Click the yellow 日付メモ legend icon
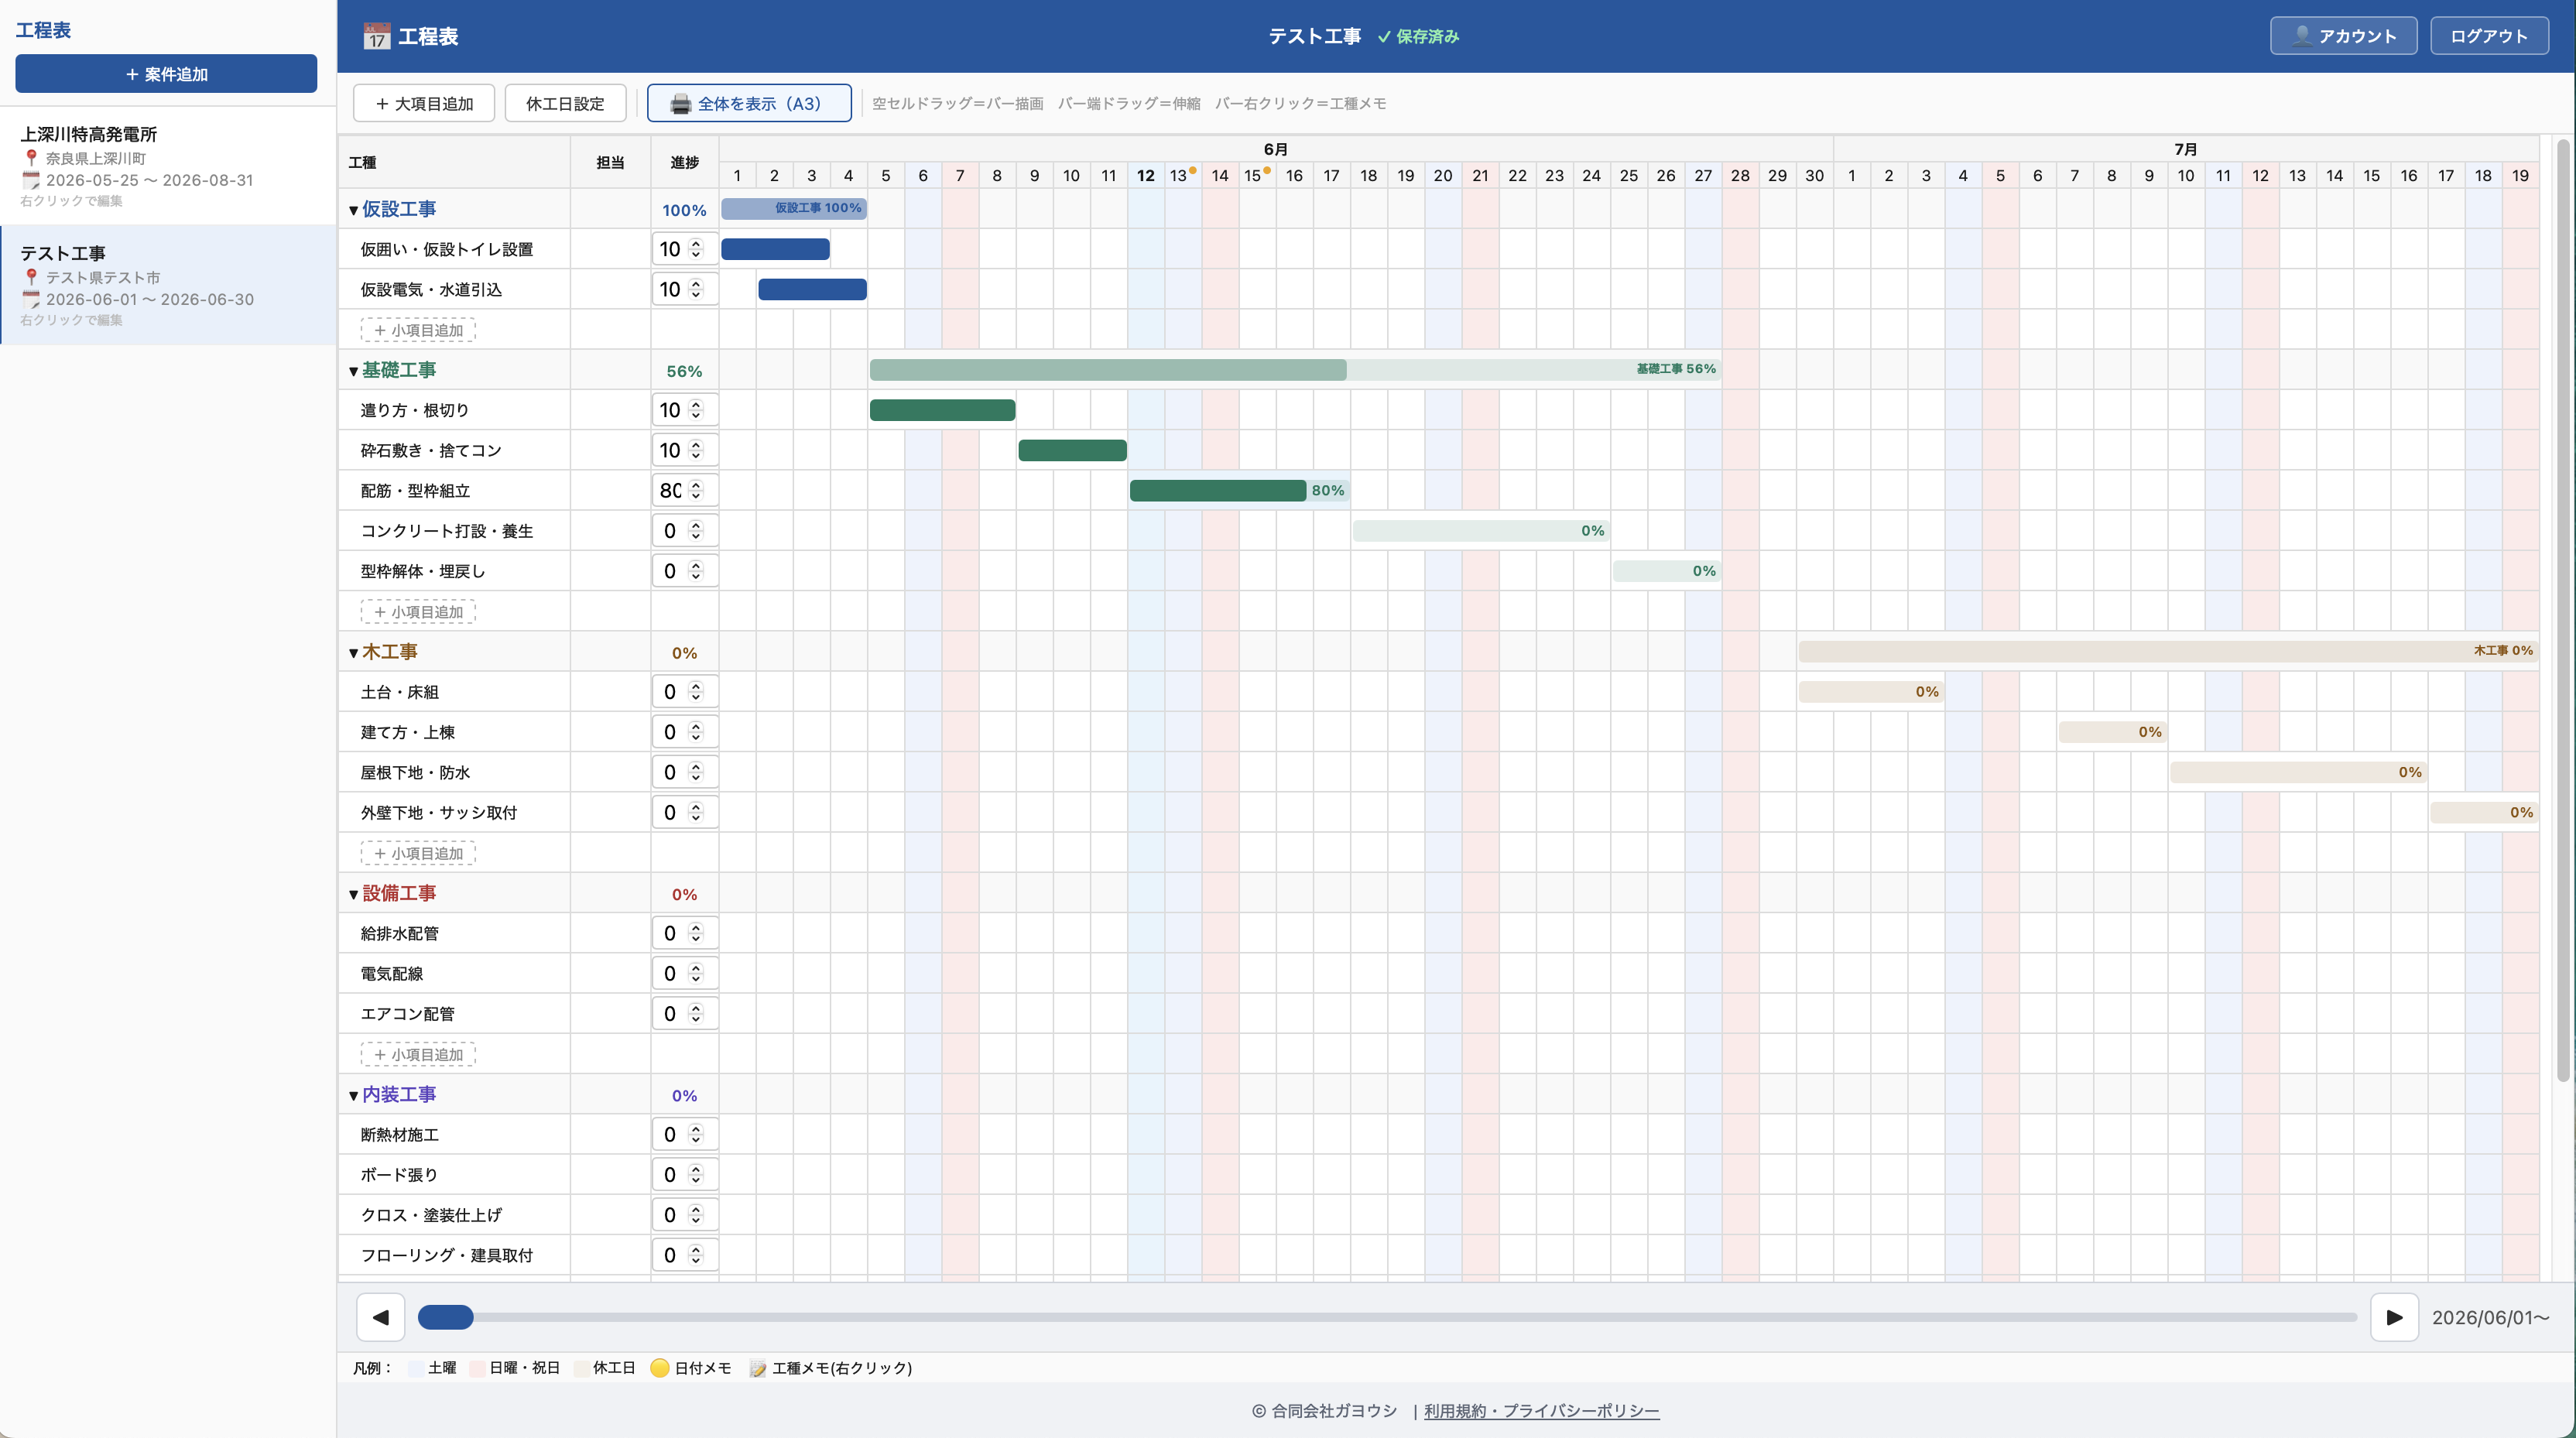This screenshot has height=1438, width=2576. [x=660, y=1368]
